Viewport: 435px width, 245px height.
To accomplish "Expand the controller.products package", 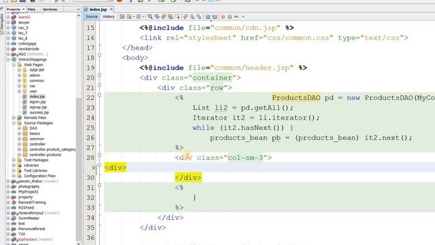I will click(19, 154).
